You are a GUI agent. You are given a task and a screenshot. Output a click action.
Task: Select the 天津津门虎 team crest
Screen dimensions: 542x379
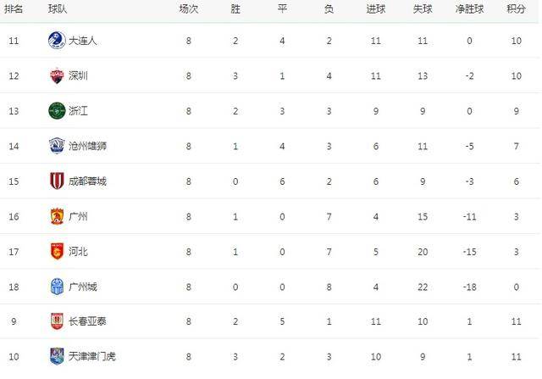click(57, 356)
